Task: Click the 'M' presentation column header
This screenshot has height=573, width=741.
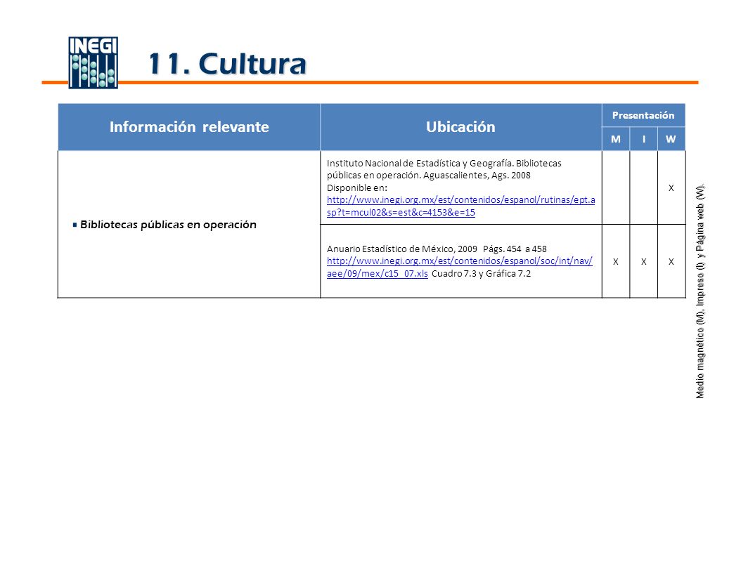Action: pyautogui.click(x=616, y=139)
